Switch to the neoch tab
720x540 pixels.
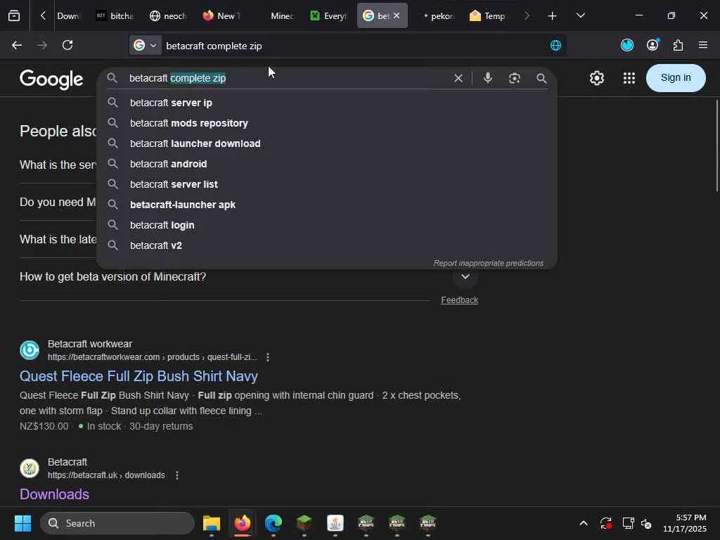click(x=168, y=16)
